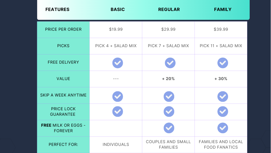This screenshot has height=153, width=271.
Task: Select the BASIC column header
Action: 118,10
